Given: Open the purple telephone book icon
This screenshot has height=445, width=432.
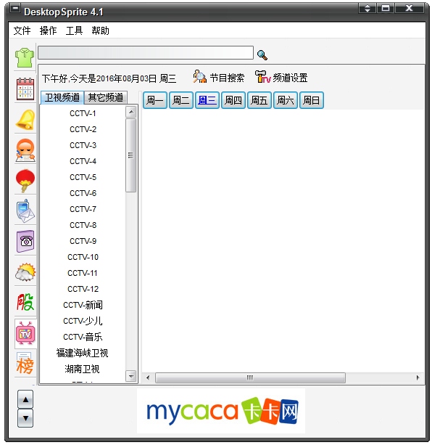Looking at the screenshot, I should coord(25,242).
